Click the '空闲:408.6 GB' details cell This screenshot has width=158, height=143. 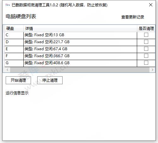click(x=80, y=63)
